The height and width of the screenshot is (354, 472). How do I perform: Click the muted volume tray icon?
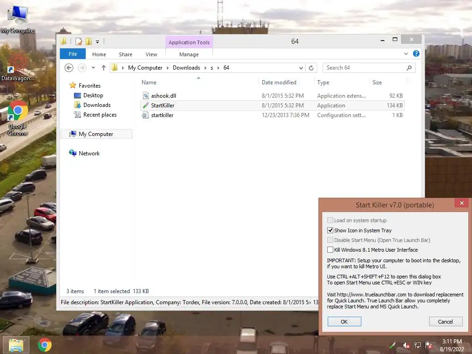point(406,345)
